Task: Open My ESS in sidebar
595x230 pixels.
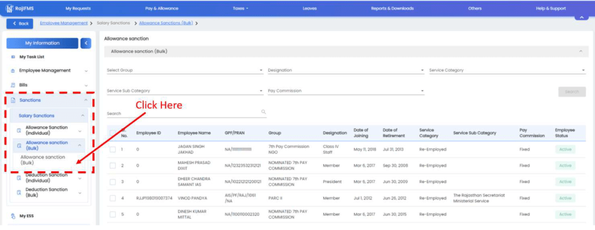Action: point(27,216)
